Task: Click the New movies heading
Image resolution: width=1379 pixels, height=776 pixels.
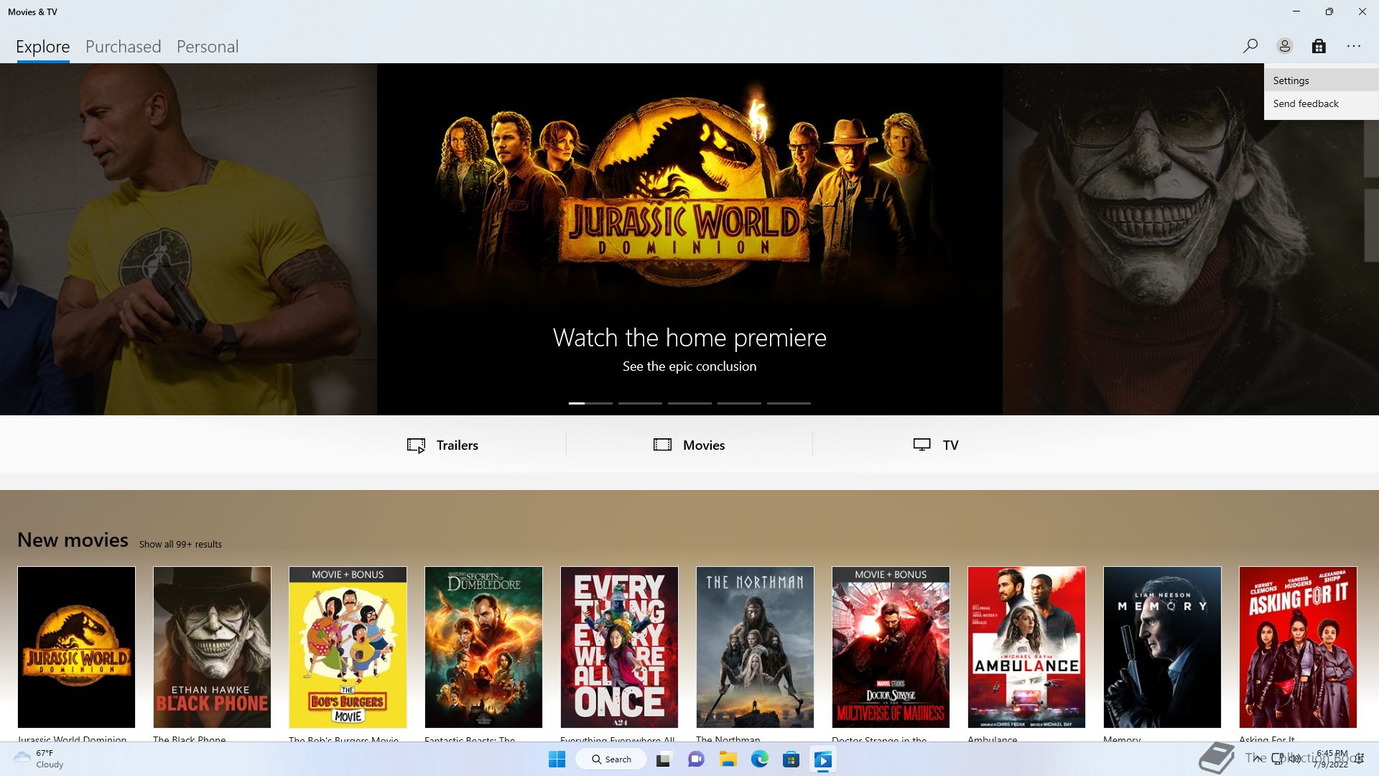Action: [x=73, y=540]
